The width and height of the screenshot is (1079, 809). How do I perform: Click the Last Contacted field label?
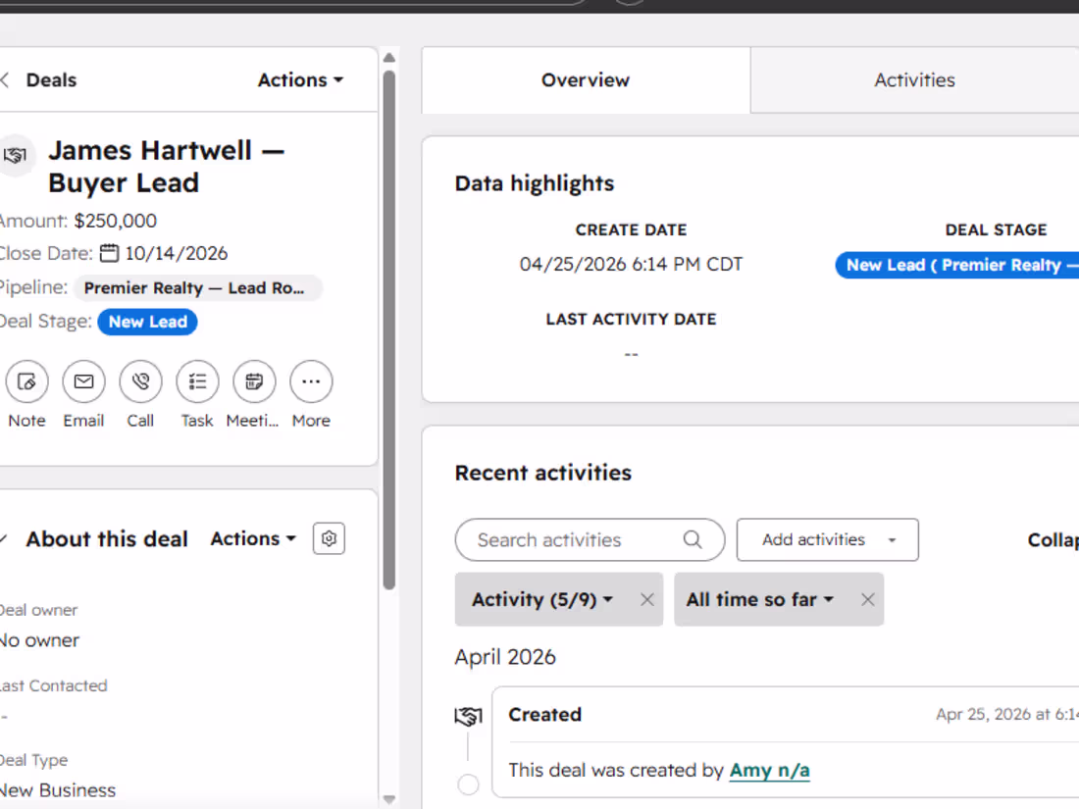(54, 685)
